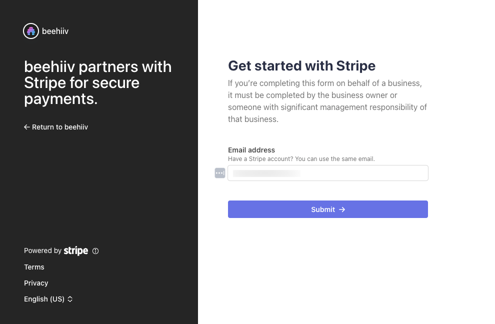This screenshot has width=495, height=324.
Task: Click the Email address field label
Action: tap(251, 150)
